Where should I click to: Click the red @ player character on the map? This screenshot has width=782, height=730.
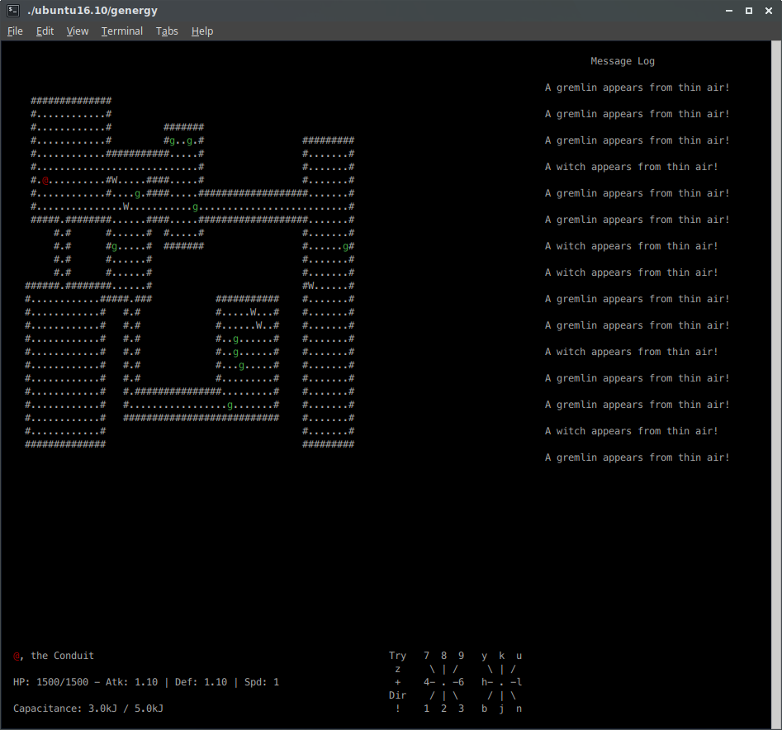(45, 180)
